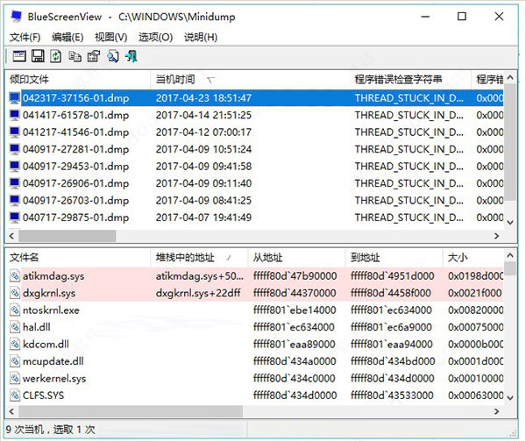Open the 文件(F) menu
The width and height of the screenshot is (526, 442).
coord(25,37)
